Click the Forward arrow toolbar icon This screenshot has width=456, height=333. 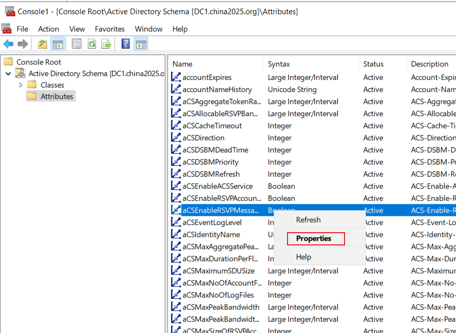23,44
